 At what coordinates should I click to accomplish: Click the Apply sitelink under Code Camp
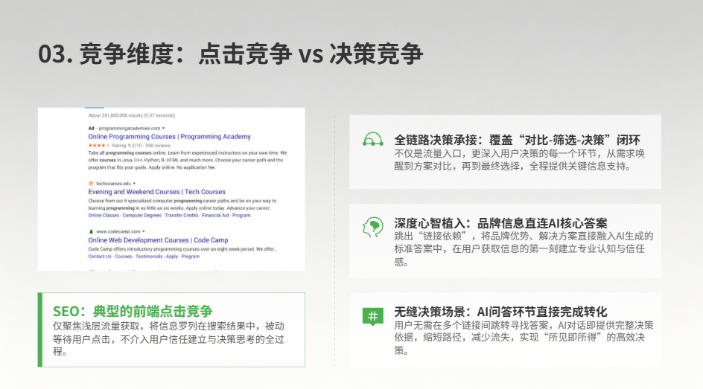[172, 257]
